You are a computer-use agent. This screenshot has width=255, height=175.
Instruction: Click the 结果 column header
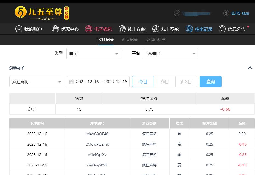pyautogui.click(x=179, y=123)
